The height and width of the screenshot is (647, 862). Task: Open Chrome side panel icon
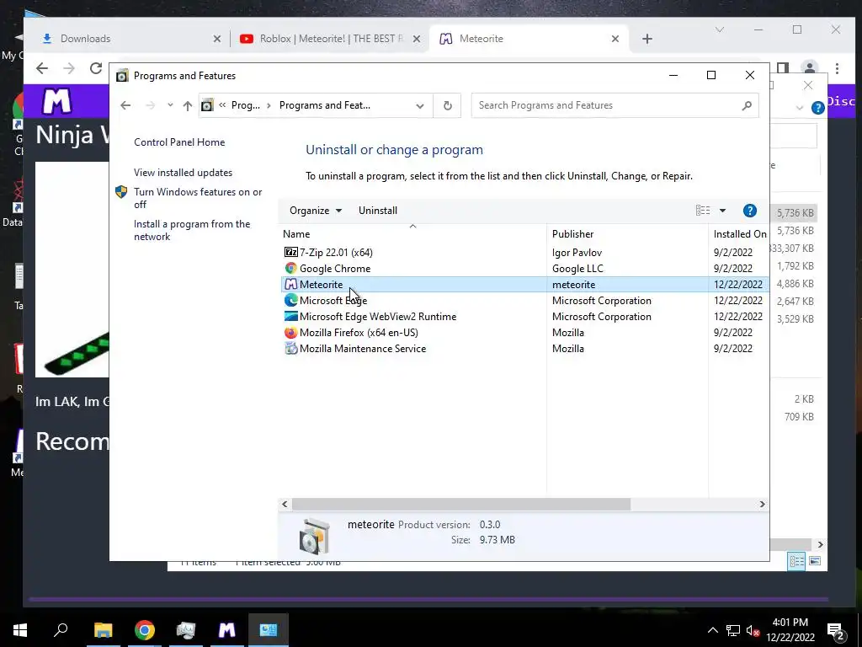click(x=782, y=67)
